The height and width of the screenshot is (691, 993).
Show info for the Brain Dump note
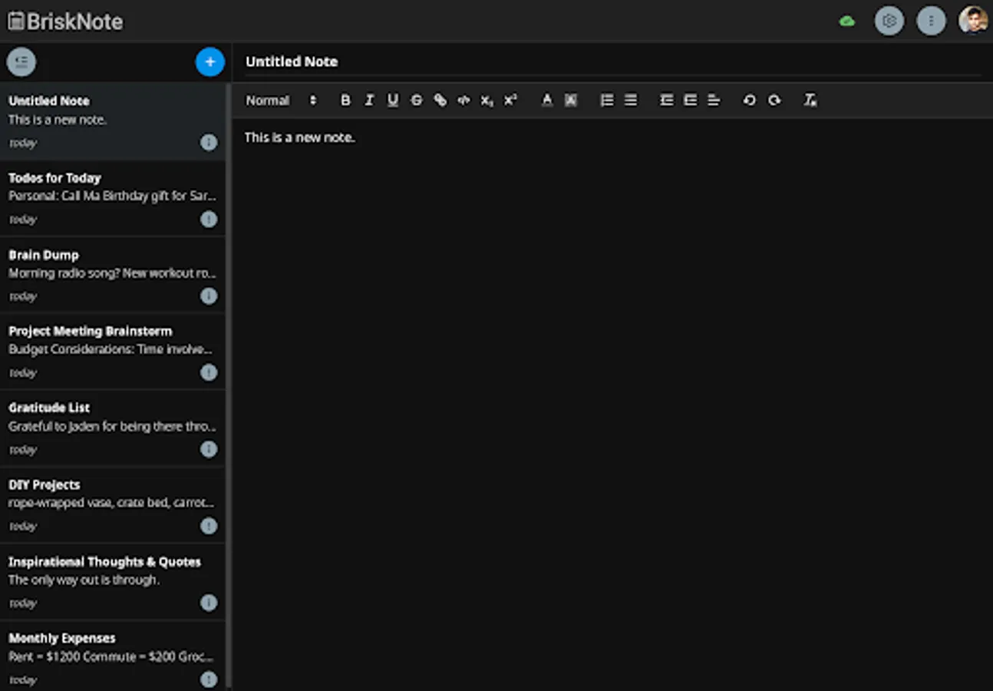[209, 296]
